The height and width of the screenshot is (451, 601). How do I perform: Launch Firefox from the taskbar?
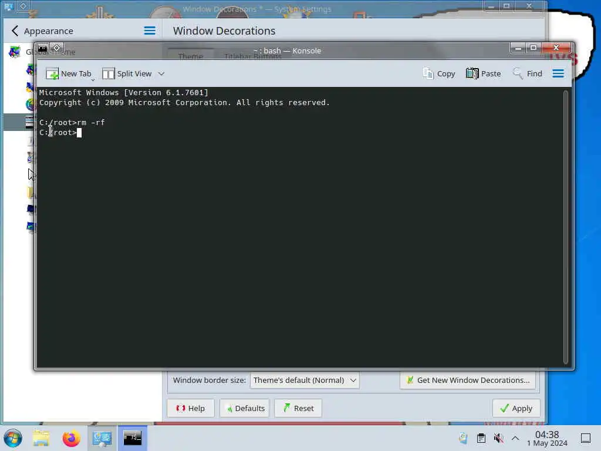coord(71,438)
